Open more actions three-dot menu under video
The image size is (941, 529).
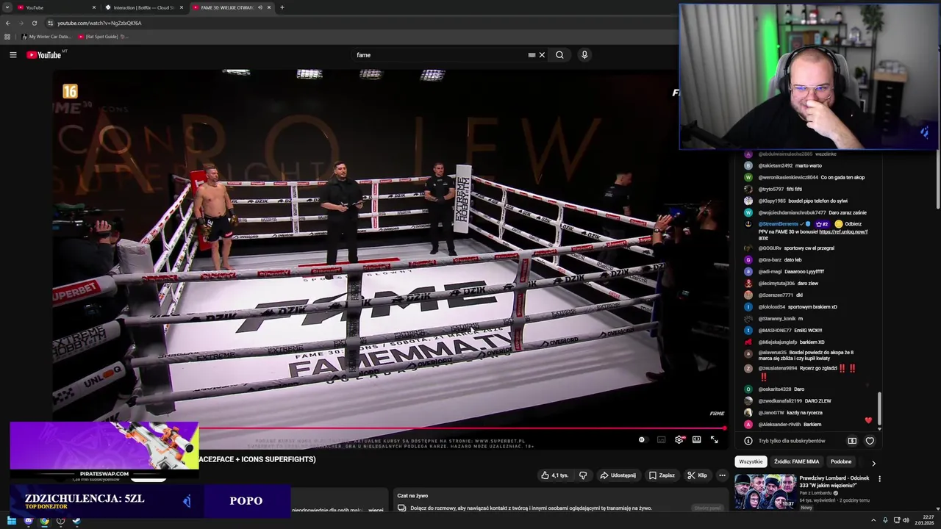(x=722, y=475)
